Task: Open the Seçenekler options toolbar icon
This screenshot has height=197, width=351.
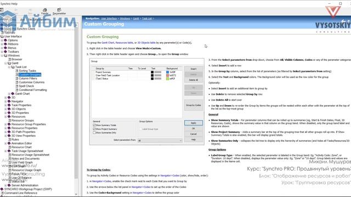Action: 59,11
